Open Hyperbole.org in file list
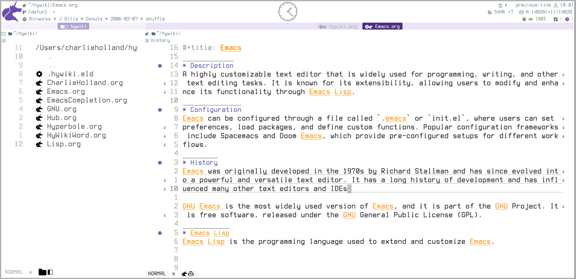The height and width of the screenshot is (279, 576). (74, 127)
